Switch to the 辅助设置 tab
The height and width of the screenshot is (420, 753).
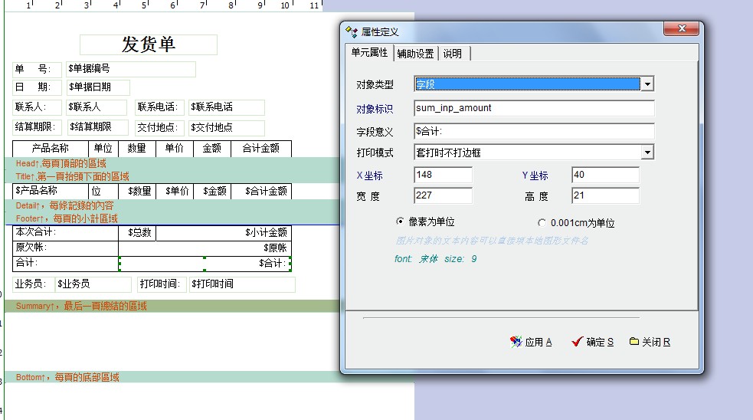click(415, 53)
